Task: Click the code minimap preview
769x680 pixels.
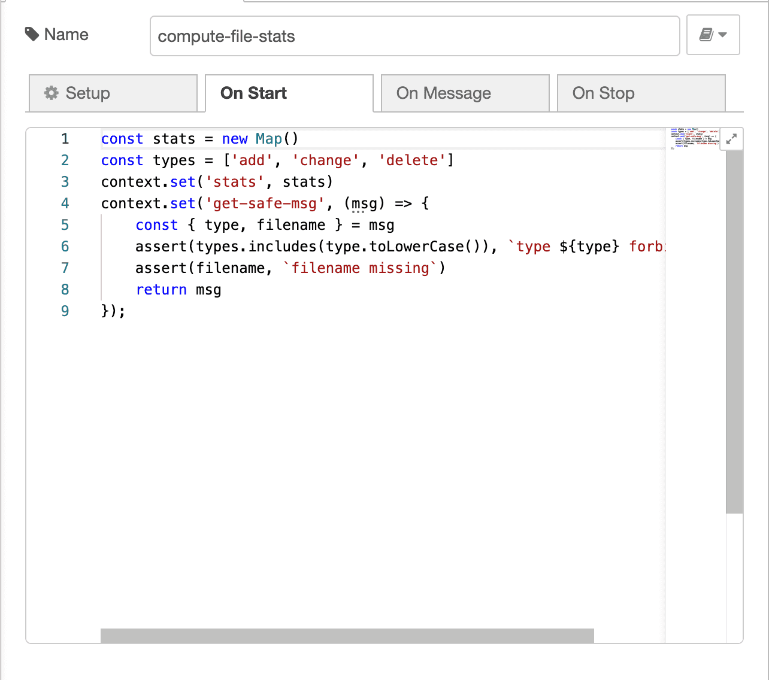Action: (695, 138)
